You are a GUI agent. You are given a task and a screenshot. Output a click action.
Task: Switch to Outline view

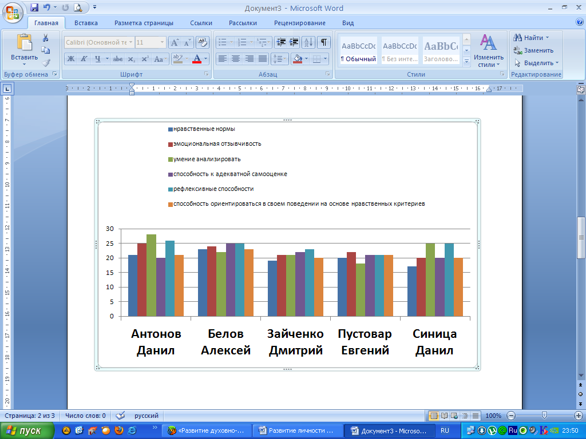pos(465,416)
